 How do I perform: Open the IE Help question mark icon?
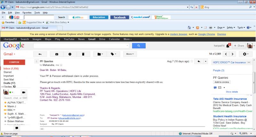point(248,28)
